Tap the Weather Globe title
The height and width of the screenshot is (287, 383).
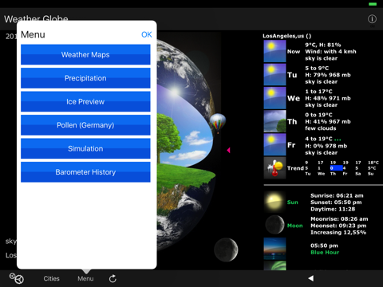tap(36, 19)
